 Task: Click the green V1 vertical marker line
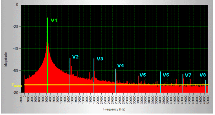pyautogui.click(x=47, y=55)
